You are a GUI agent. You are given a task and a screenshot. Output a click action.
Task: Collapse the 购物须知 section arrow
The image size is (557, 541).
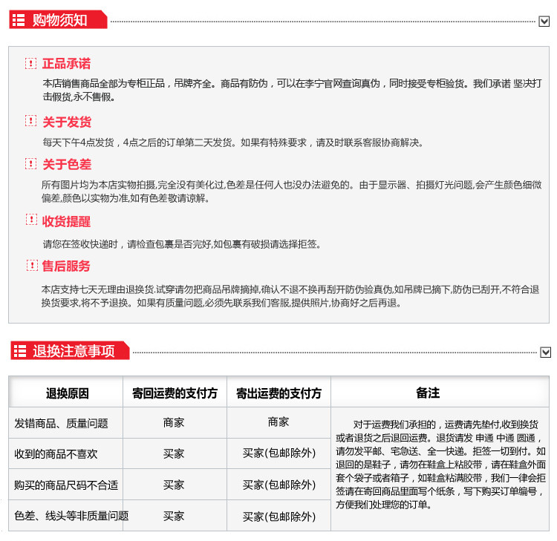[544, 22]
